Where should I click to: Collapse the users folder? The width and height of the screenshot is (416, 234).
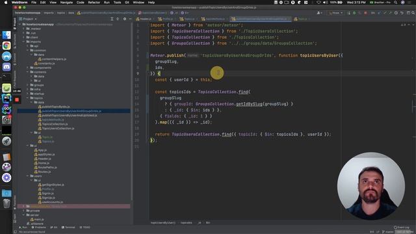click(x=27, y=176)
